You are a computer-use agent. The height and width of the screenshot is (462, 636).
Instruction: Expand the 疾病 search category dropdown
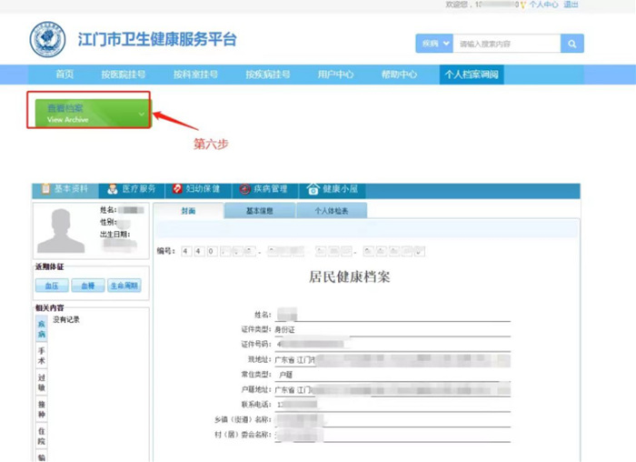(x=433, y=43)
